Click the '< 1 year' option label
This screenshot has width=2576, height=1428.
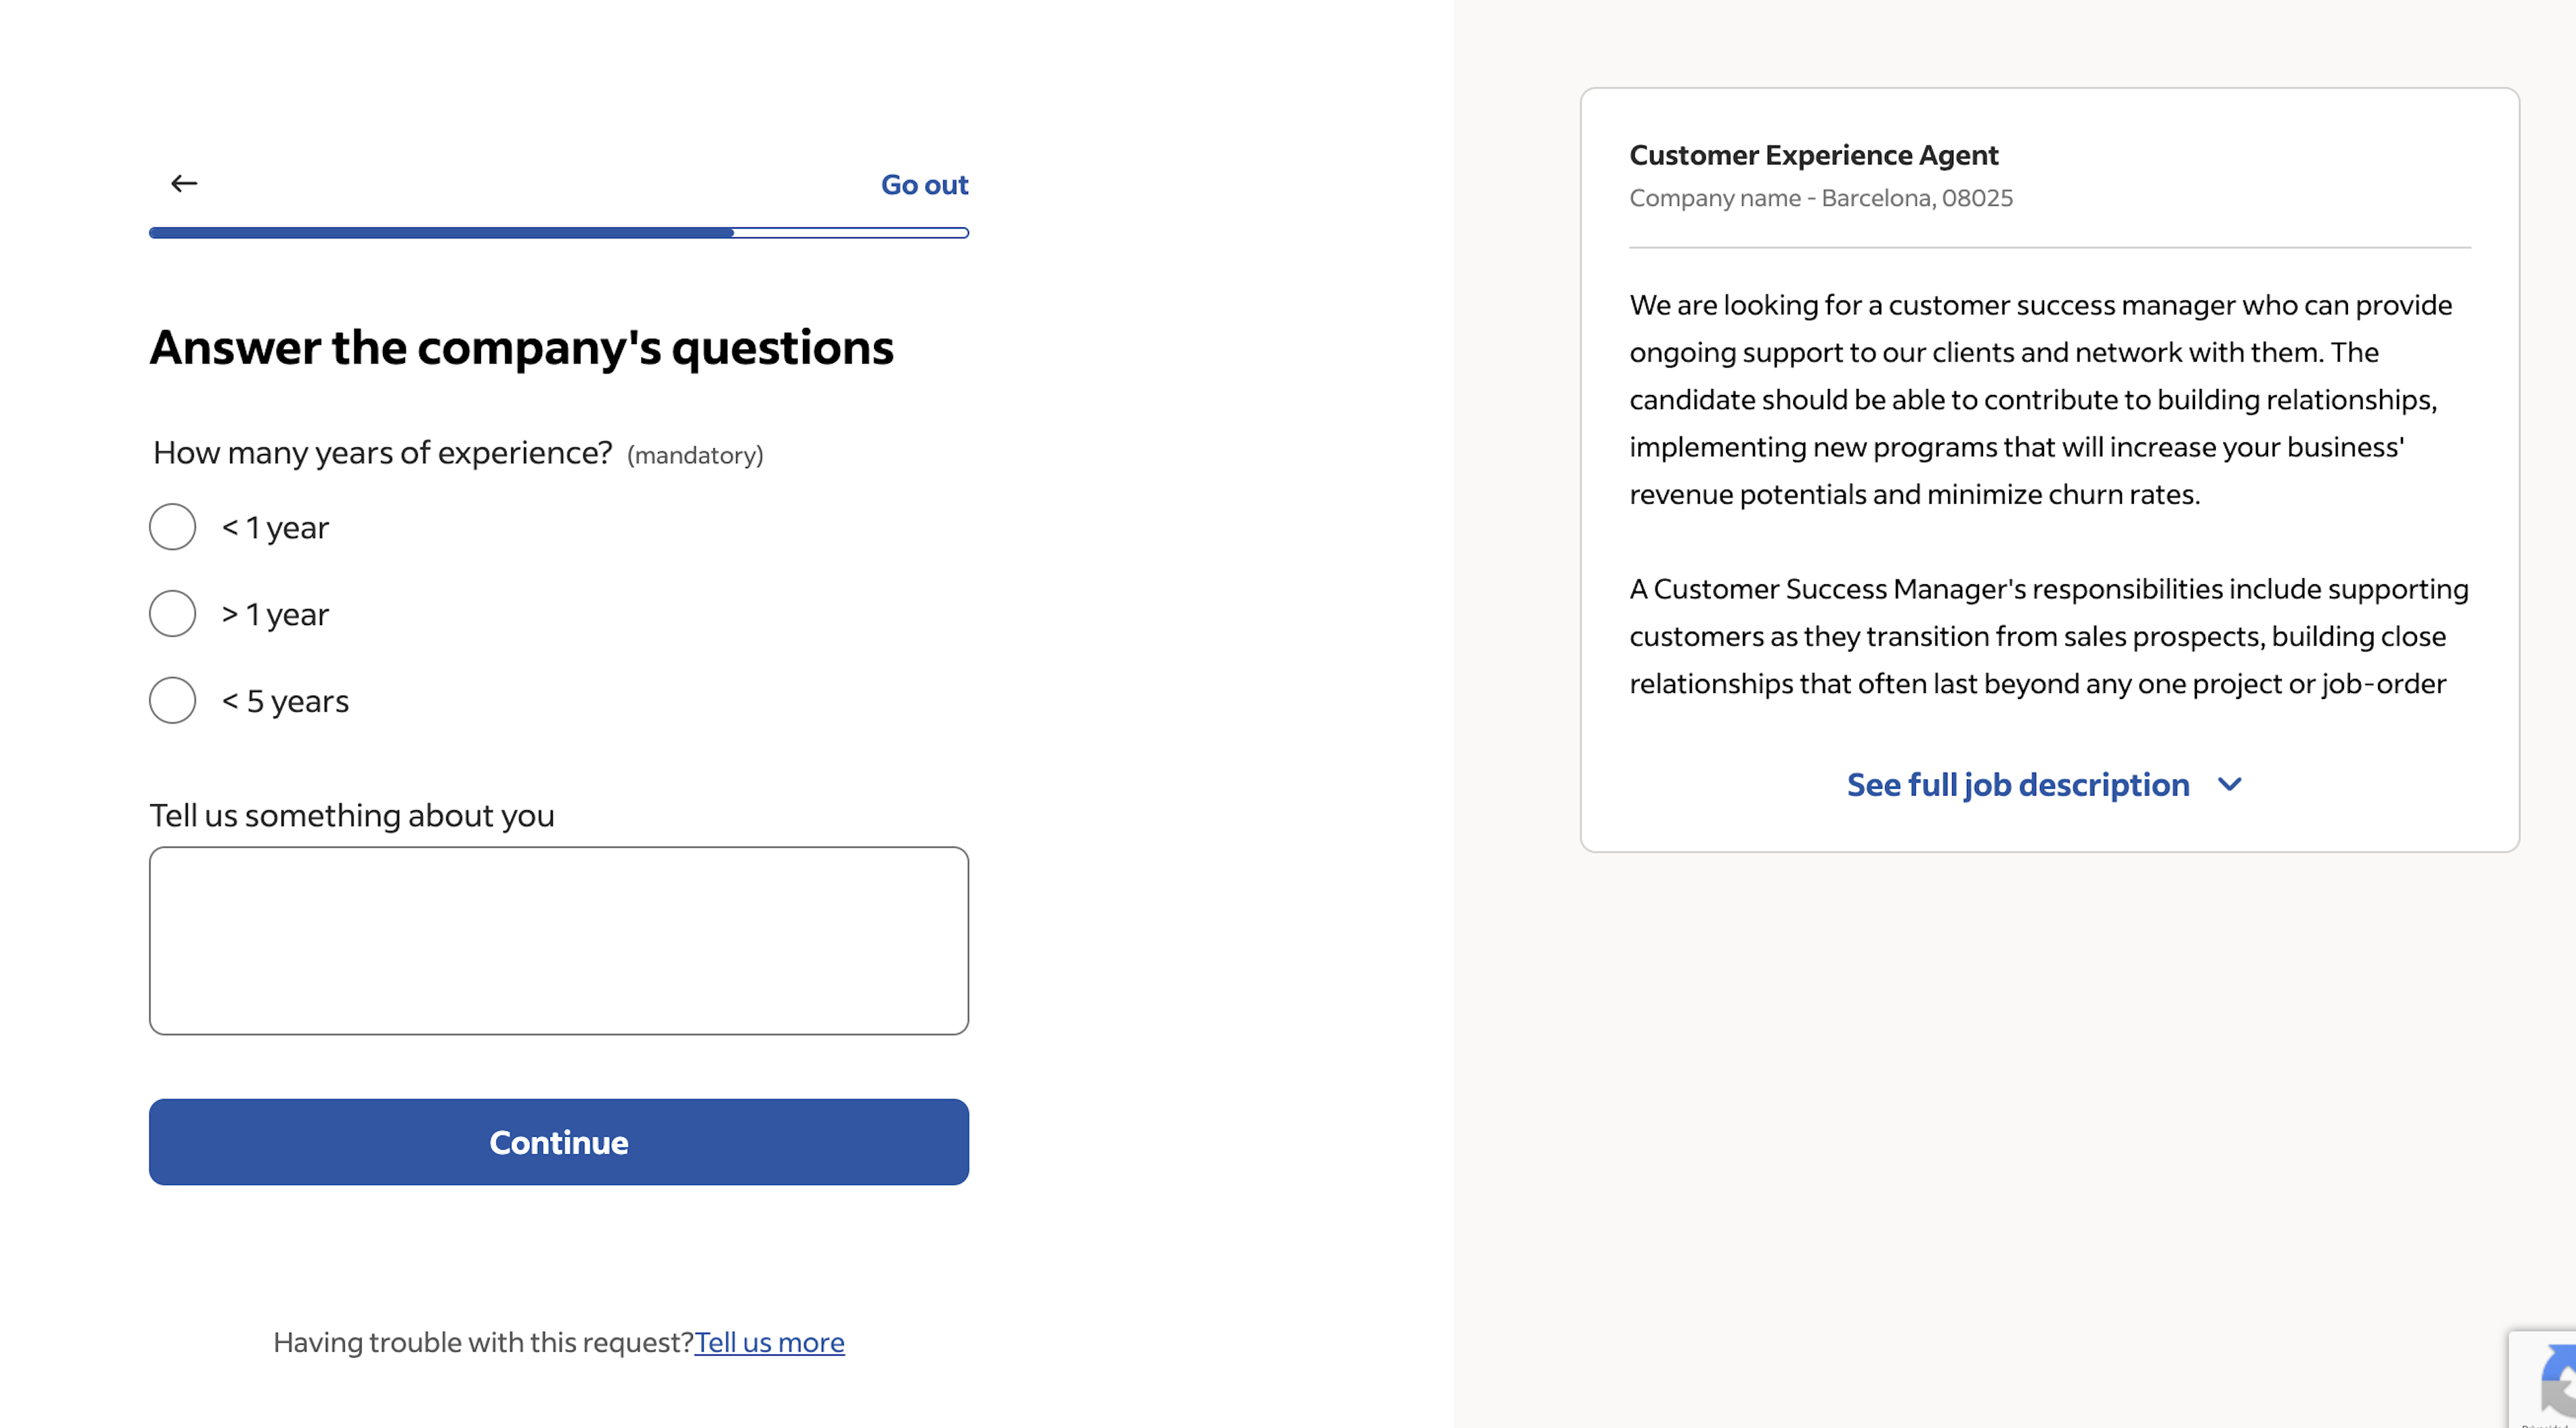click(275, 528)
